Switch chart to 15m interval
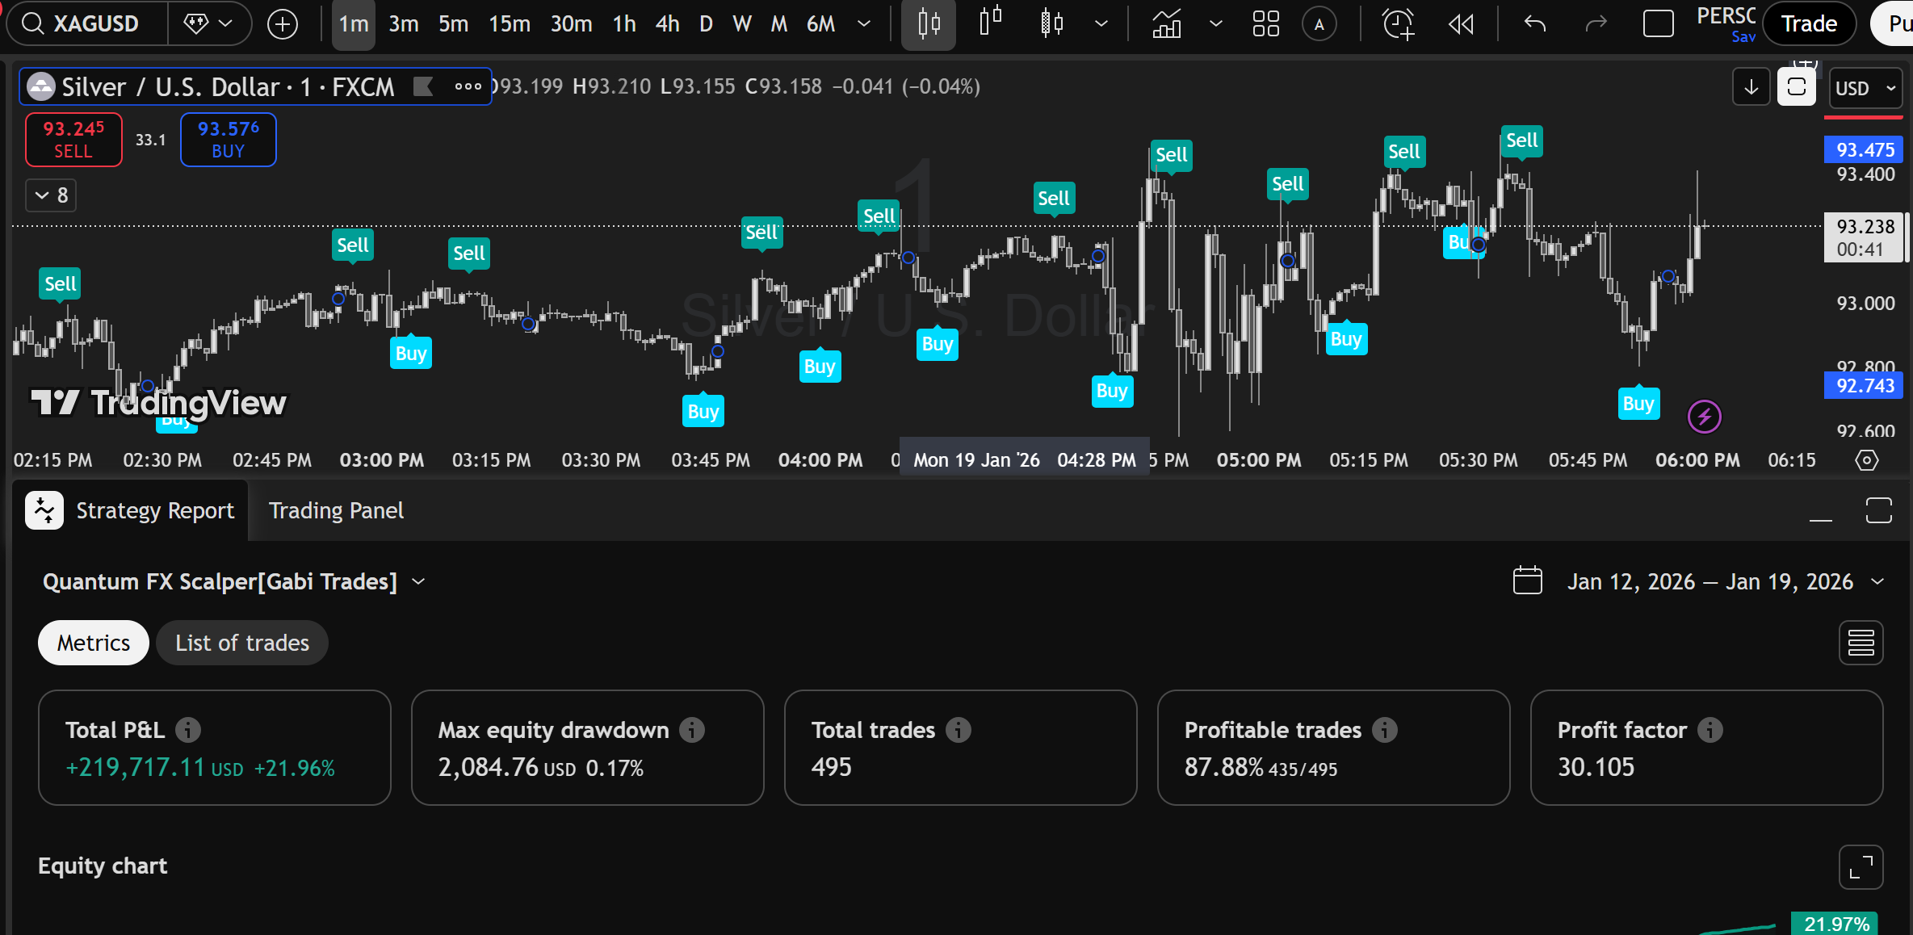The image size is (1913, 935). [510, 24]
